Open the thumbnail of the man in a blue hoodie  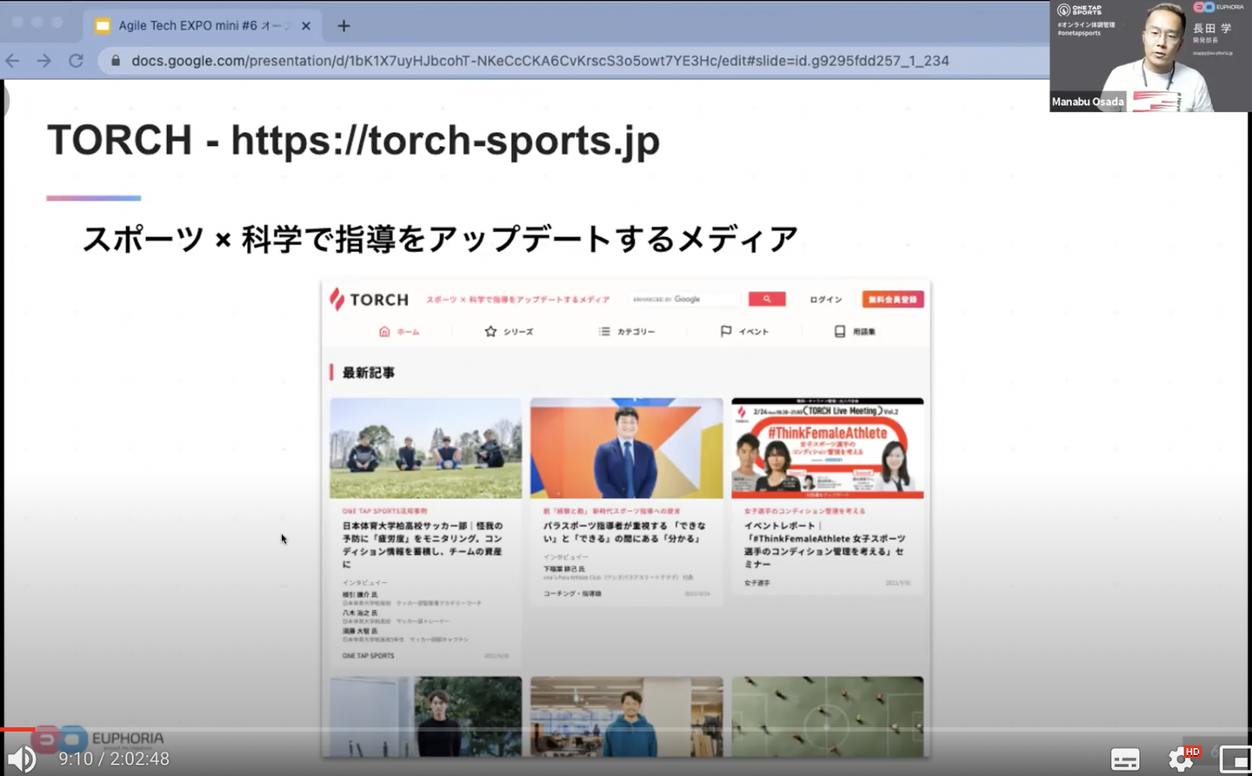click(627, 717)
